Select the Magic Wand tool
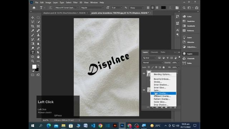229x129 pixels. (38, 22)
